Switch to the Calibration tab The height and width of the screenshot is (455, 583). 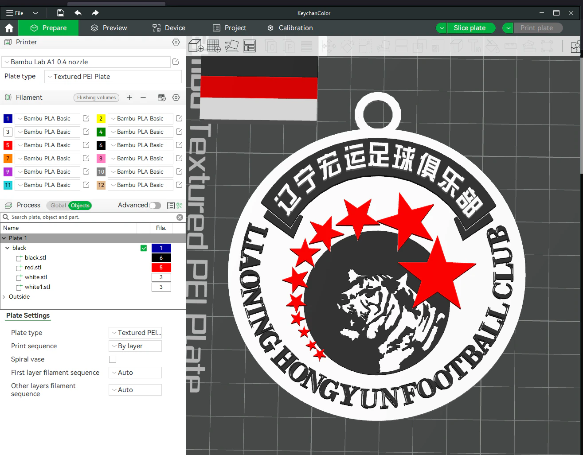click(x=290, y=28)
